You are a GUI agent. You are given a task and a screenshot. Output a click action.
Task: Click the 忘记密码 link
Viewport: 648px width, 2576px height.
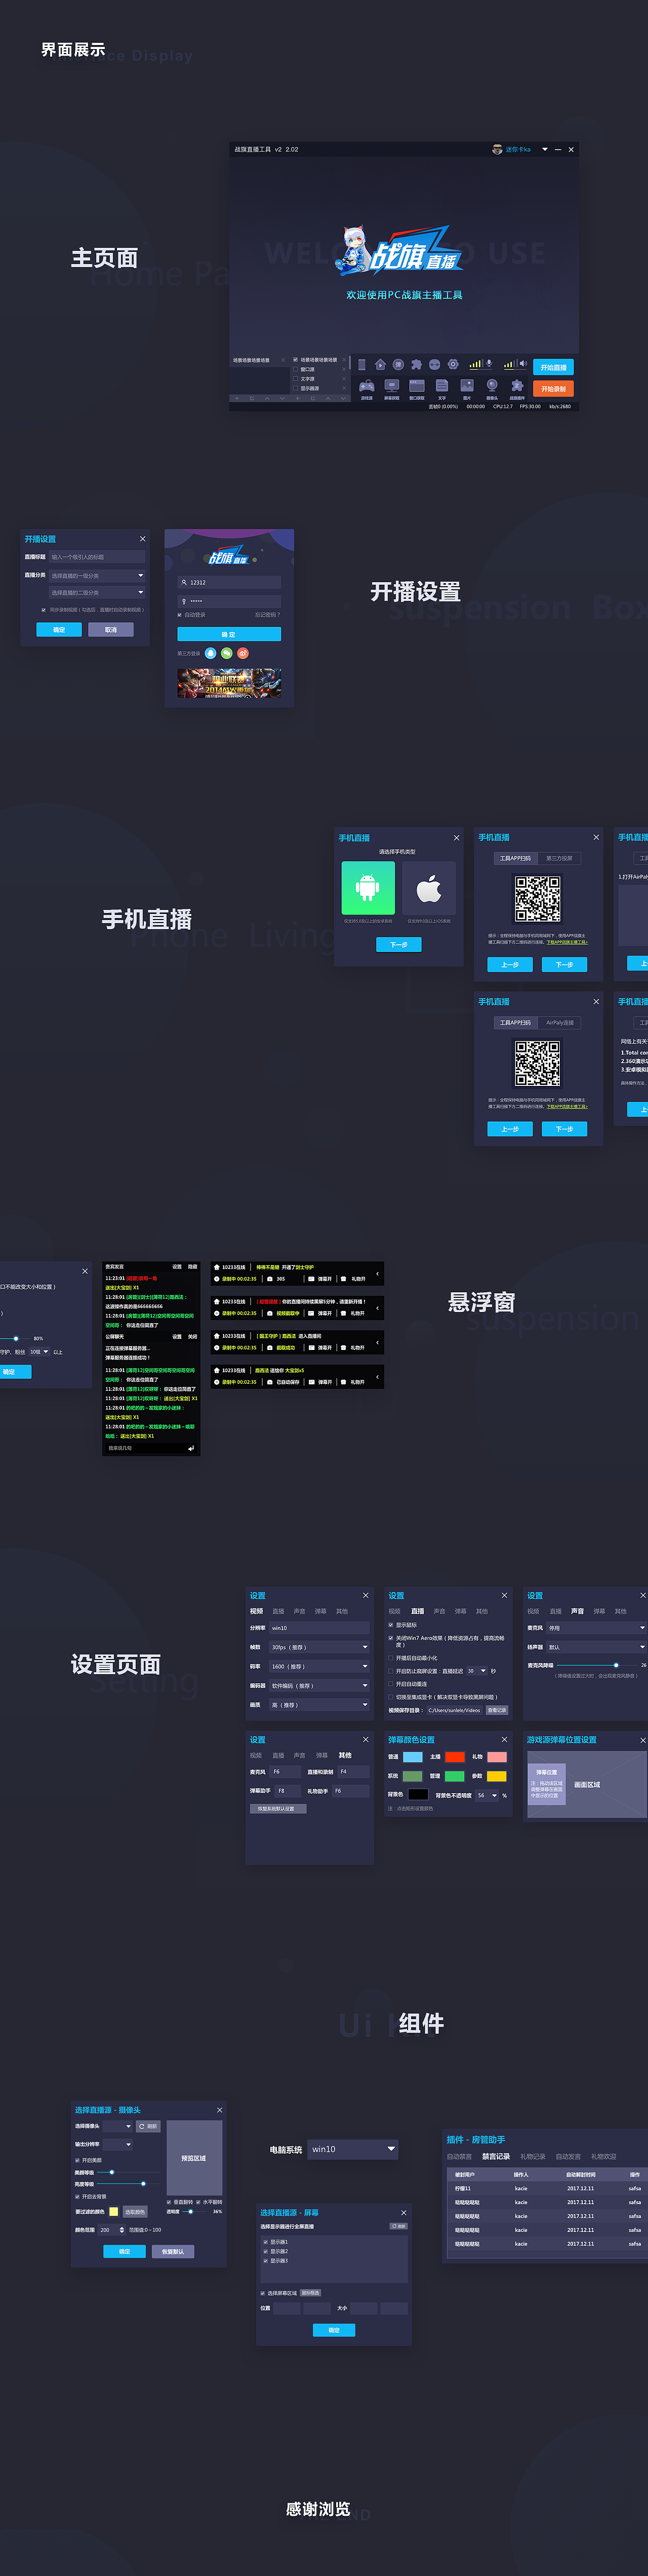[x=267, y=615]
